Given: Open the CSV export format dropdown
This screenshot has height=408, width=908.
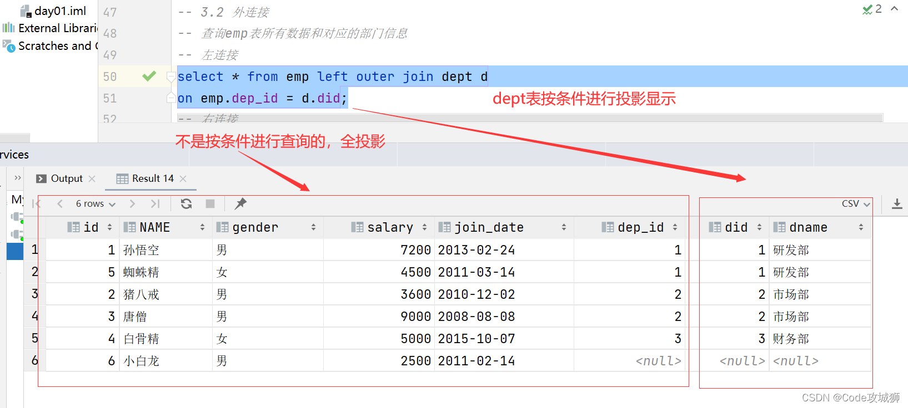Looking at the screenshot, I should (856, 204).
